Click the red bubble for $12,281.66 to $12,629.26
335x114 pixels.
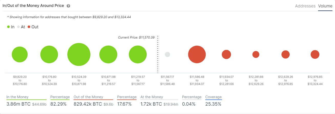point(256,54)
